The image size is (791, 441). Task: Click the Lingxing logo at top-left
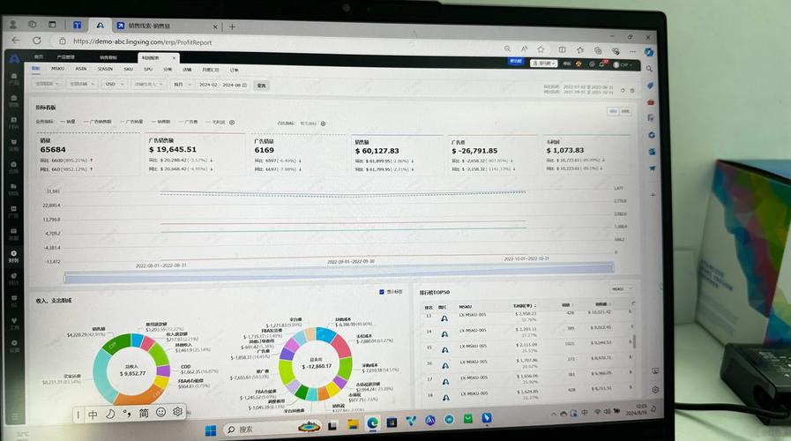click(14, 59)
